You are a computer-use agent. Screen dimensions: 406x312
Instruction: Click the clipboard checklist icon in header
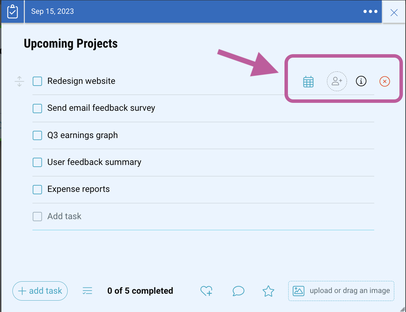tap(12, 12)
